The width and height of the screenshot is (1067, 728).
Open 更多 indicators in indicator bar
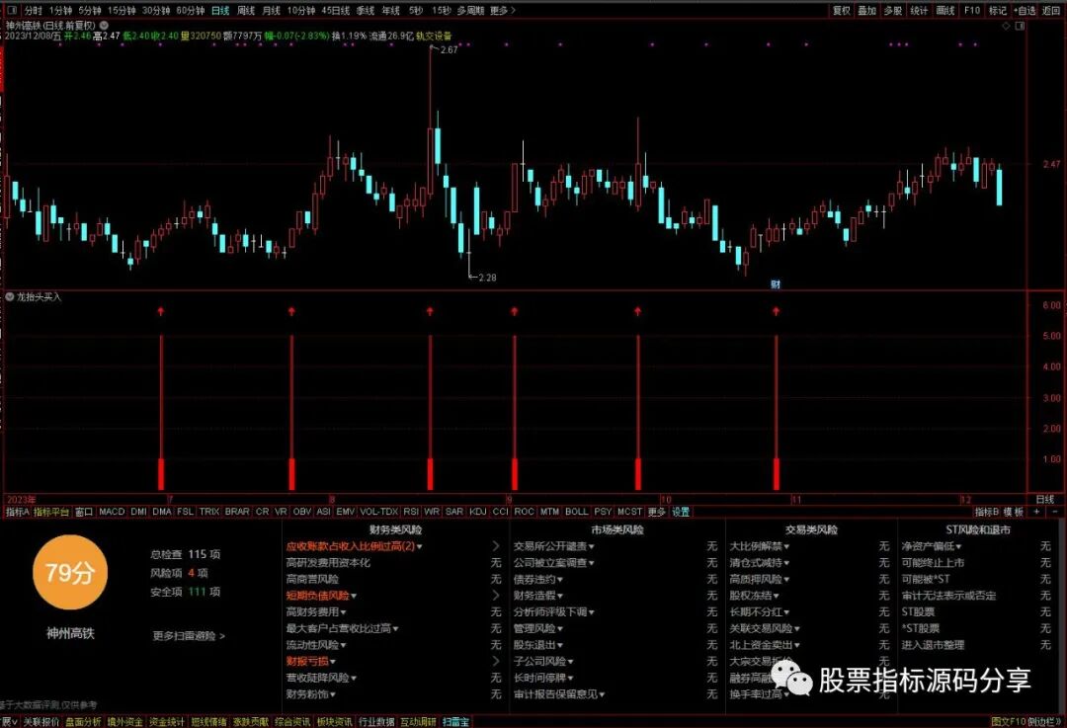pyautogui.click(x=656, y=512)
